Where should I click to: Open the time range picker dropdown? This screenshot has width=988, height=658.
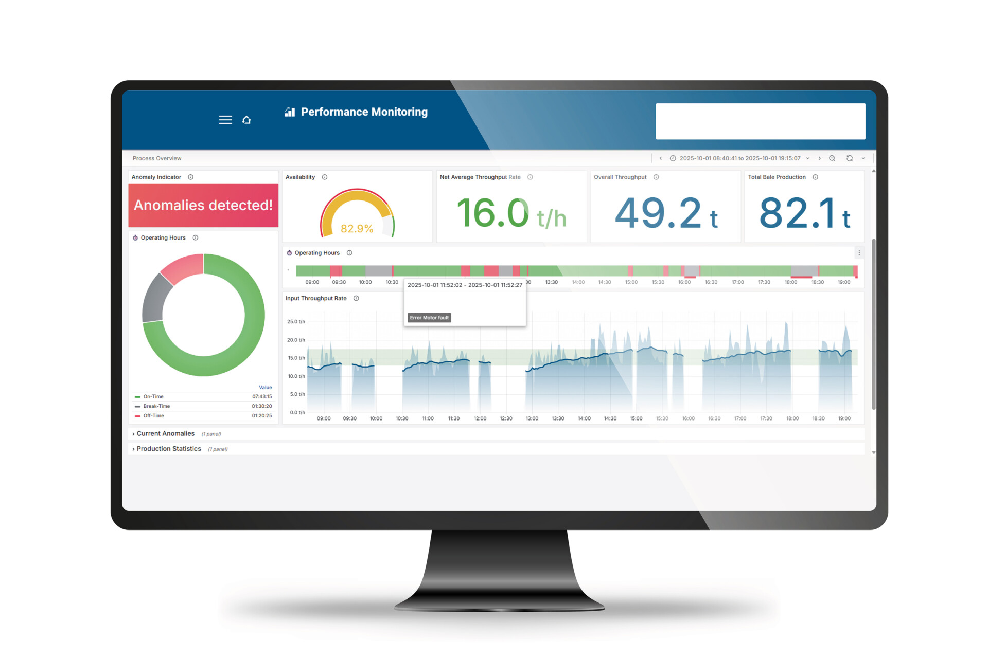click(x=740, y=158)
